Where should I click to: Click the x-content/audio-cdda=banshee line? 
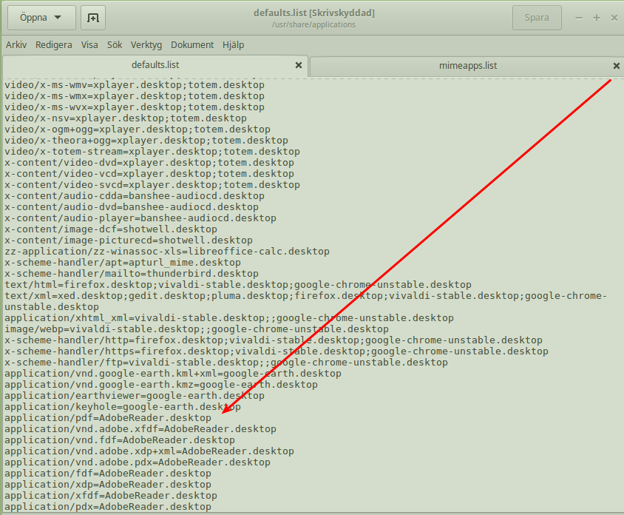coord(135,196)
